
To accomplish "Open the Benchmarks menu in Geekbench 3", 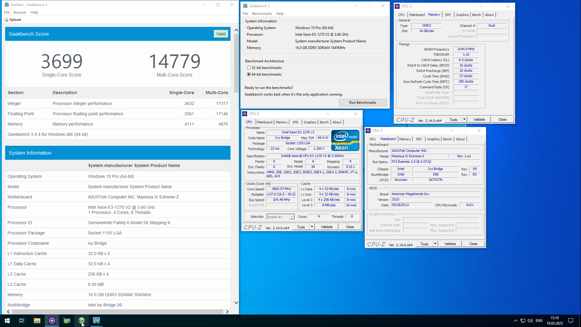I will click(262, 14).
